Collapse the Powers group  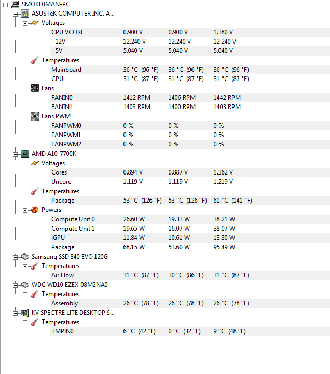25,210
